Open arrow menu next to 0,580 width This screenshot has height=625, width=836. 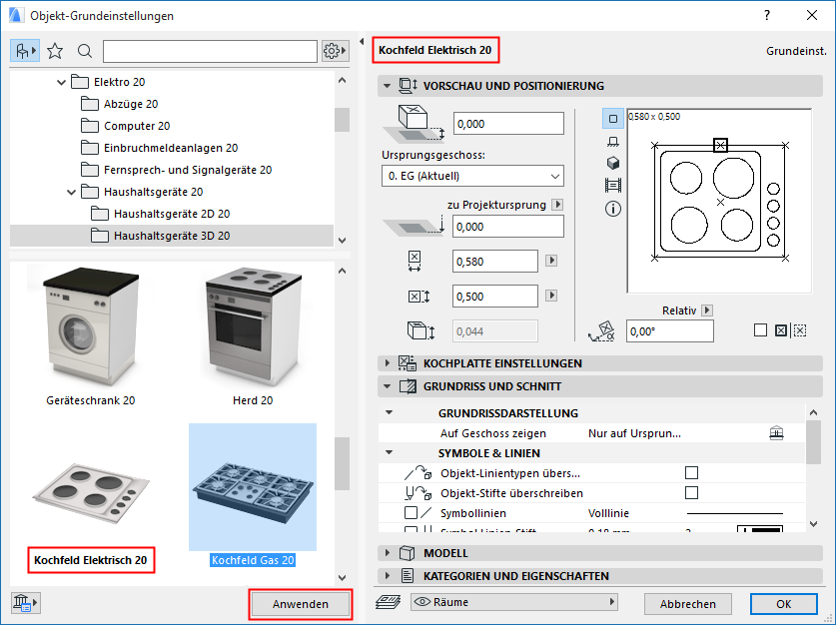(551, 261)
